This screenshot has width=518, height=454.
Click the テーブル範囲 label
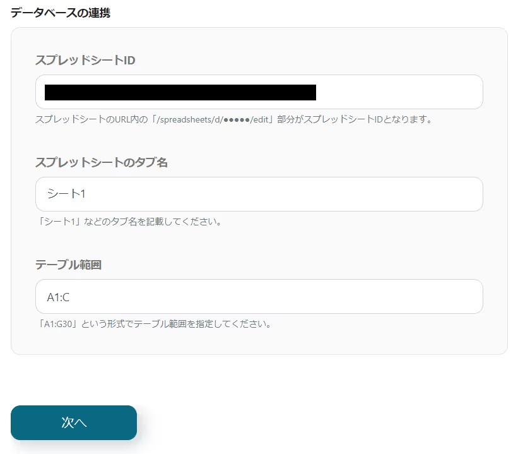pyautogui.click(x=68, y=265)
